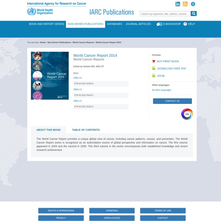Open the Altmetric score donut badge
The image size is (221, 221).
(187, 114)
